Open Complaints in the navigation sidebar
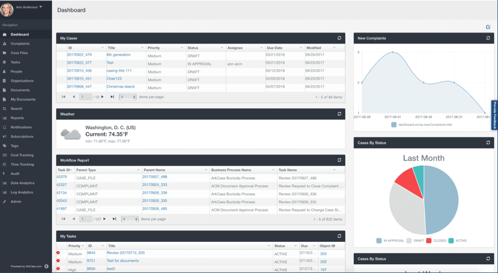This screenshot has width=498, height=273. coord(20,44)
